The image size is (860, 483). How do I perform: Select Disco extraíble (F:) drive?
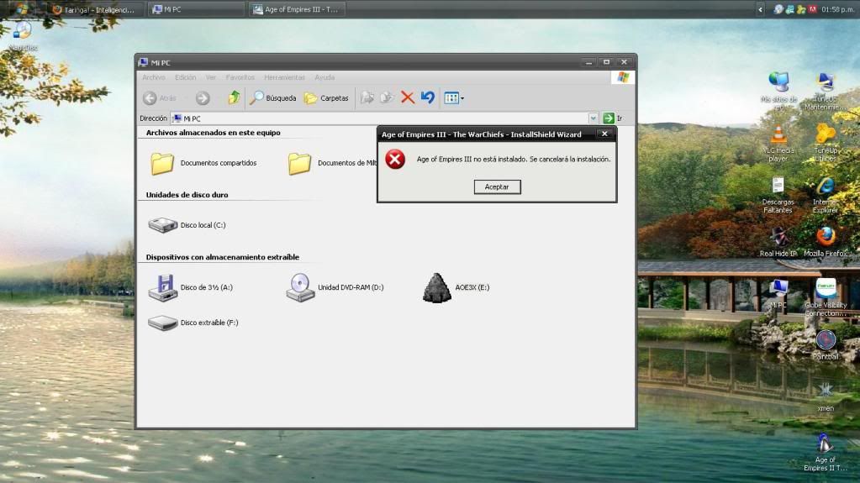(x=193, y=323)
